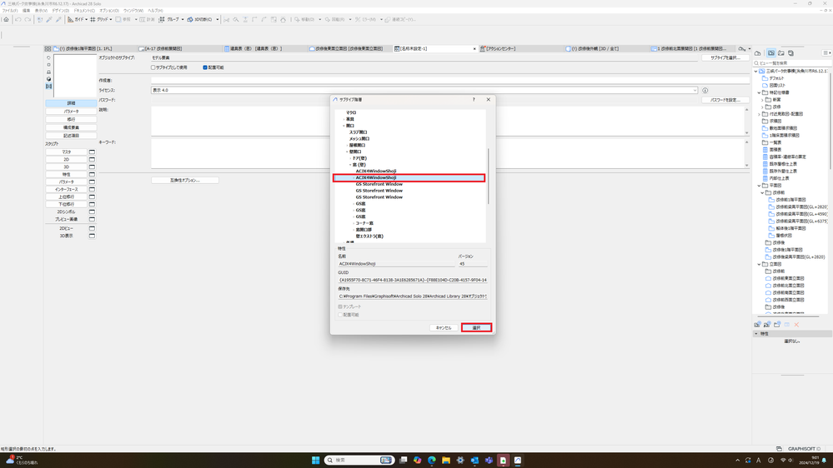Click the 作成者 input field
Viewport: 833px width, 468px height.
click(x=450, y=81)
